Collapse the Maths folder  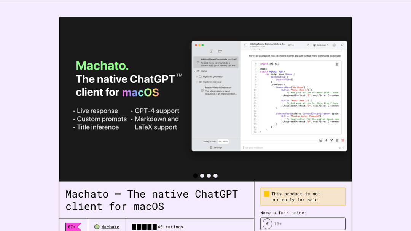[x=195, y=71]
